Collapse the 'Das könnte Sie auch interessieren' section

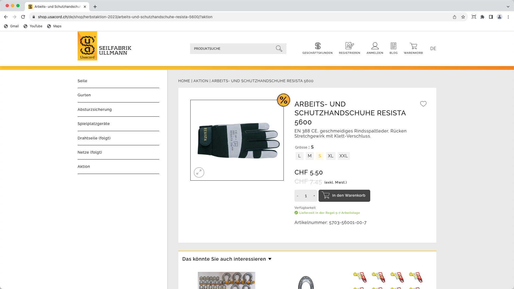(x=270, y=259)
